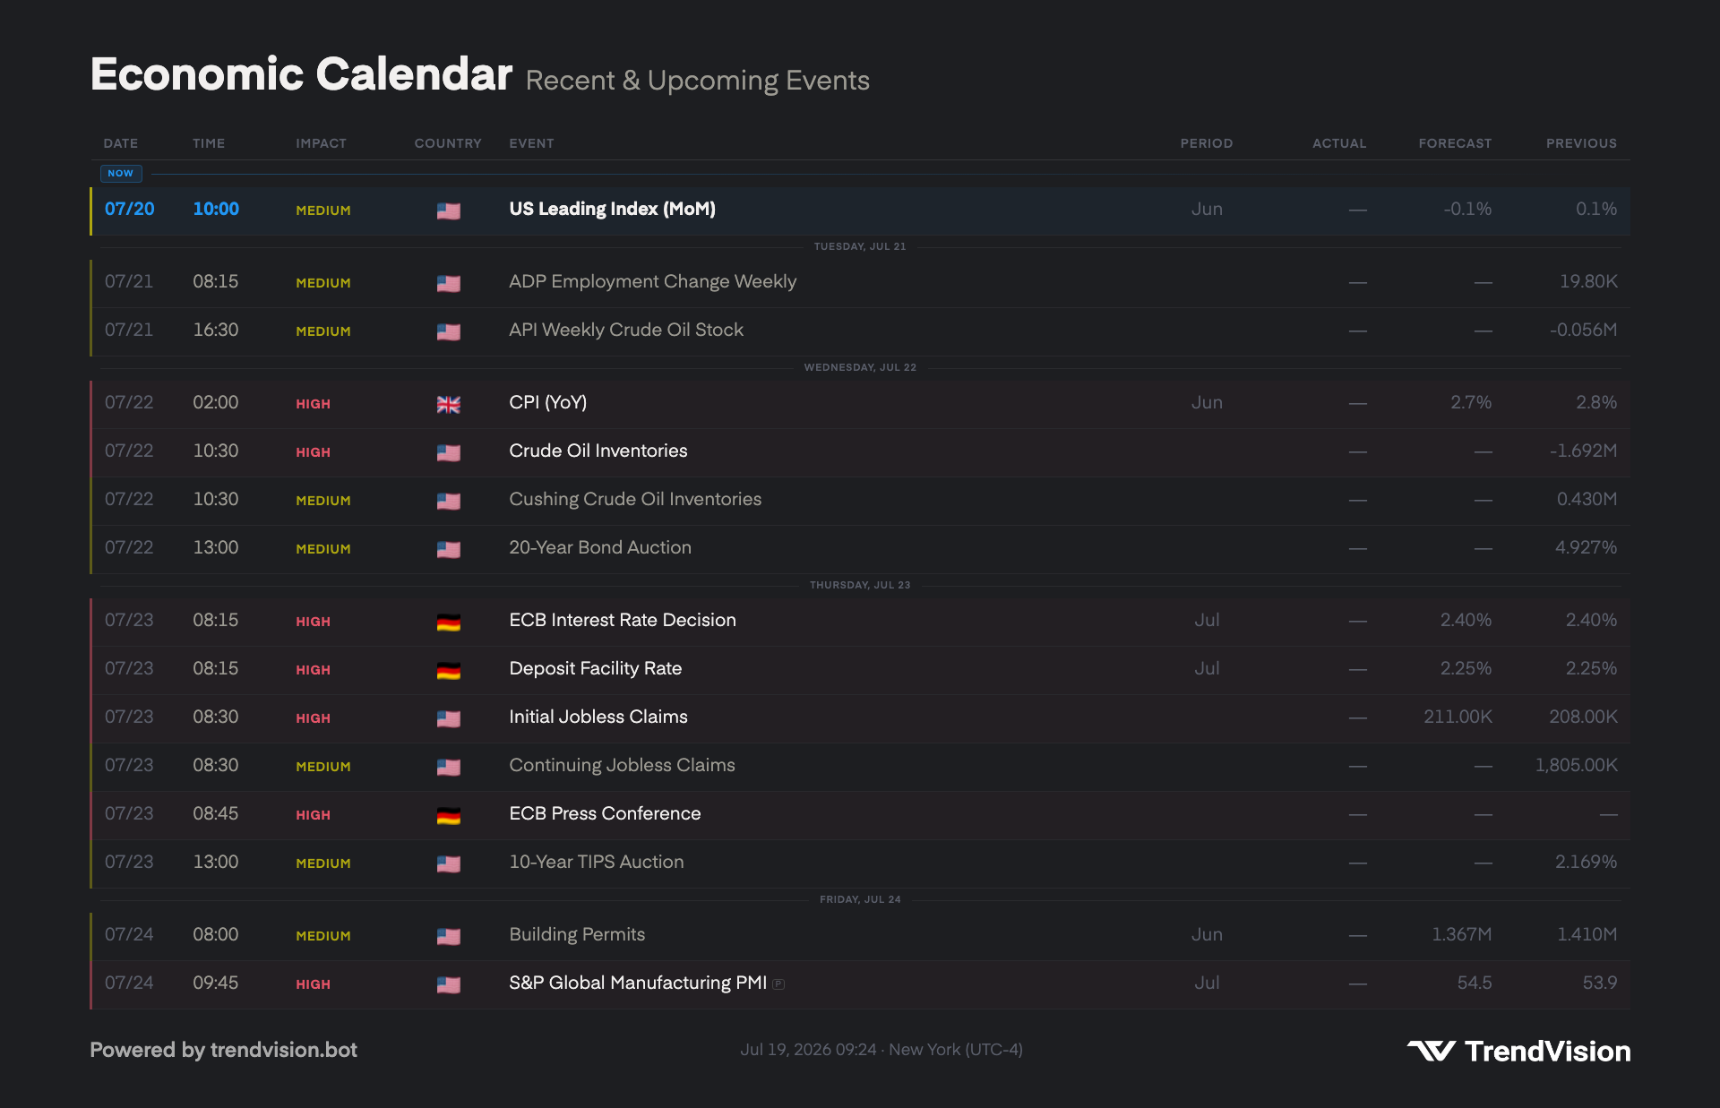The width and height of the screenshot is (1720, 1108).
Task: Click the German flag for ECB Interest Rate Decision
Action: click(x=448, y=622)
